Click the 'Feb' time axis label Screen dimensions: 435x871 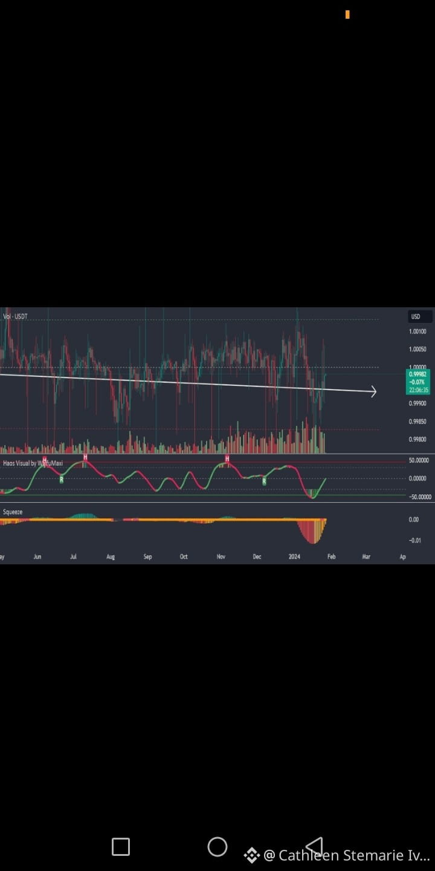click(x=331, y=556)
